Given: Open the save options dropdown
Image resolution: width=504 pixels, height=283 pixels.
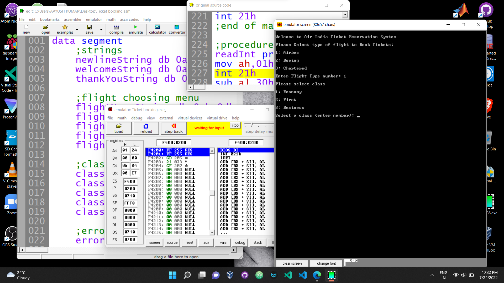Looking at the screenshot, I should [x=101, y=29].
